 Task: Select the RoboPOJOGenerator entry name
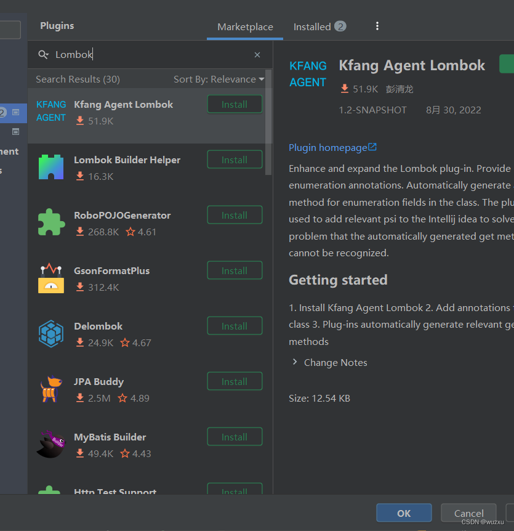[x=122, y=216]
